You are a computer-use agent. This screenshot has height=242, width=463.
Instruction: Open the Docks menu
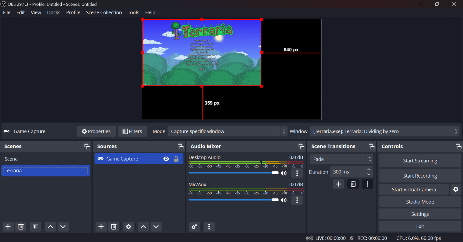[x=54, y=12]
